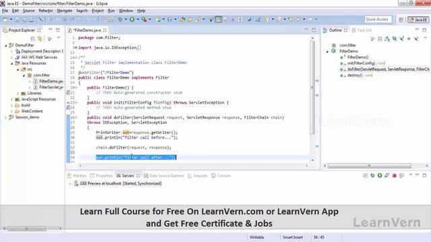Toggle Mark Occurrences in the toolbar
Image resolution: width=431 pixels, height=242 pixels.
coord(218,19)
